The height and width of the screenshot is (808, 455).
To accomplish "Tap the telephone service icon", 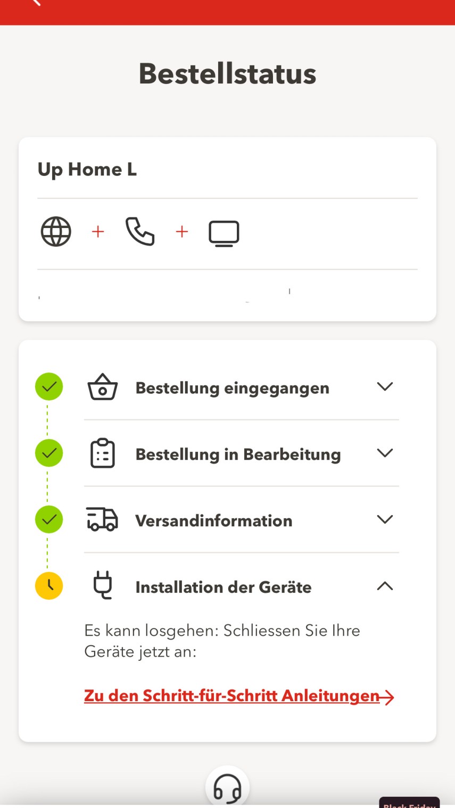I will [x=140, y=232].
